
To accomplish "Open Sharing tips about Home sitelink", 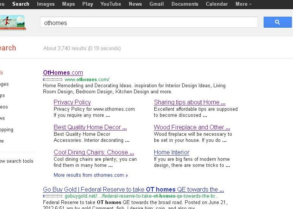I will pyautogui.click(x=190, y=102).
